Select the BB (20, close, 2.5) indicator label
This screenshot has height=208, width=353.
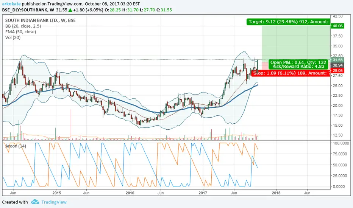[x=23, y=26]
